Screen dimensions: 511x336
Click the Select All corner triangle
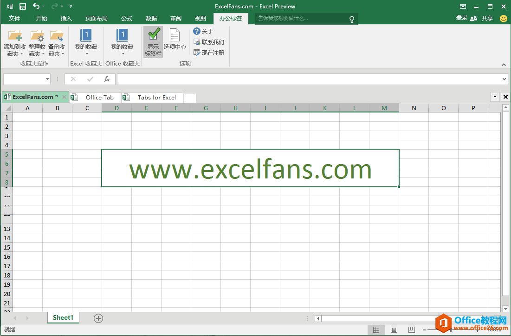click(x=7, y=108)
